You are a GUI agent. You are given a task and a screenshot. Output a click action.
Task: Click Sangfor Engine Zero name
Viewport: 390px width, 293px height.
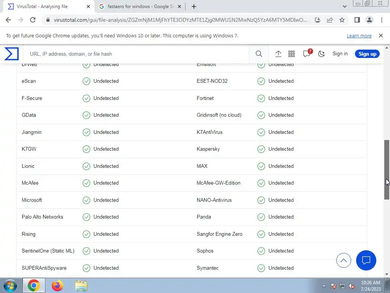point(219,234)
